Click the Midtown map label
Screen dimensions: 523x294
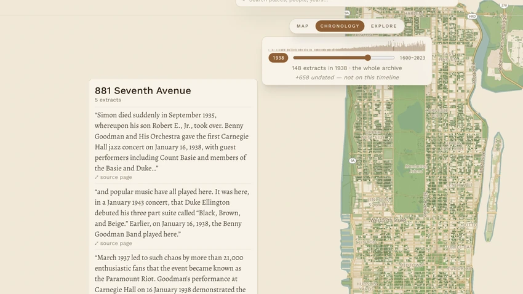[x=411, y=265]
